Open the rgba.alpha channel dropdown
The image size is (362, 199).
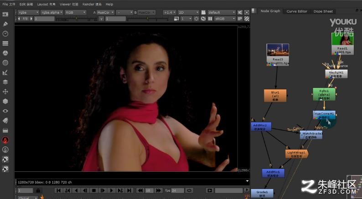[x=52, y=12]
